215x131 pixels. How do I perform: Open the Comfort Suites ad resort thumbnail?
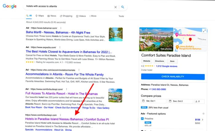[115, 96]
